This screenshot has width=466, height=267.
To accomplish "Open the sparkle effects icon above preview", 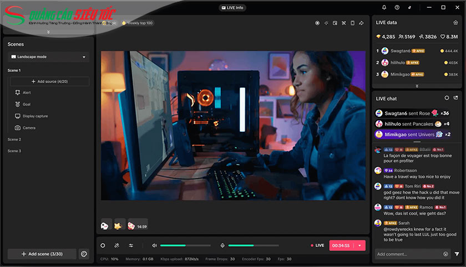I will coord(326,23).
